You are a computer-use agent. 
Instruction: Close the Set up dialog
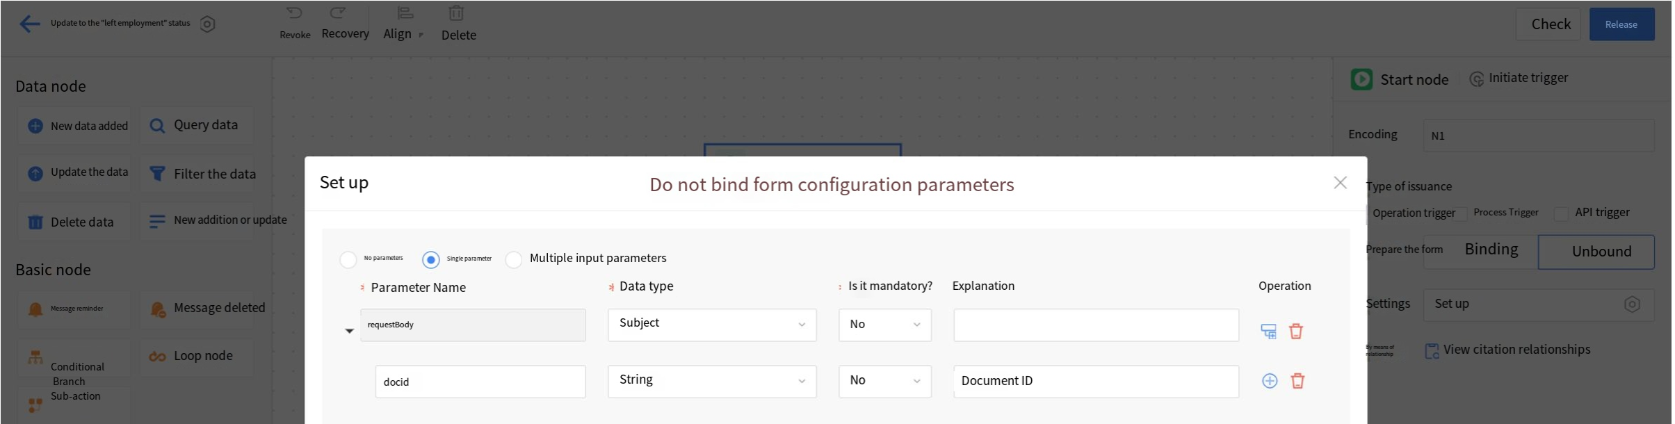(x=1340, y=183)
